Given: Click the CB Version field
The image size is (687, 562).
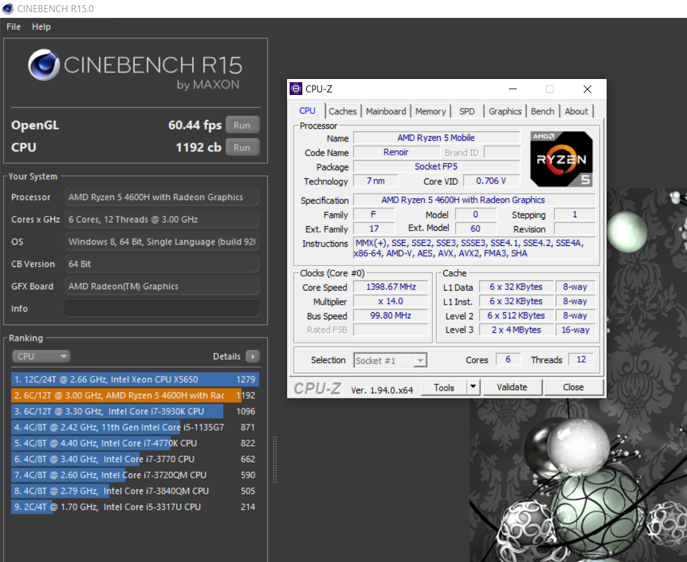Looking at the screenshot, I should (161, 264).
